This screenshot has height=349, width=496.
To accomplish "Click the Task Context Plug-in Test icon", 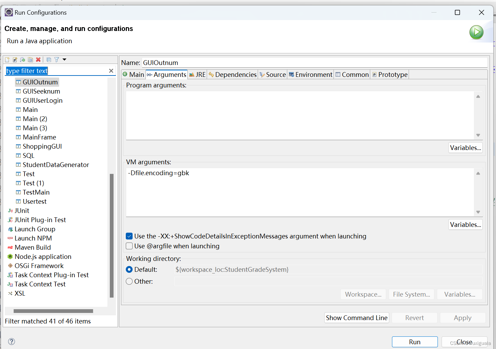I will coord(10,275).
